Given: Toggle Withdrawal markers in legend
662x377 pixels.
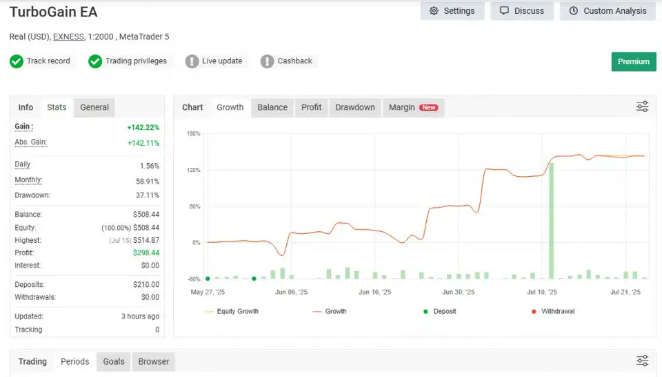Looking at the screenshot, I should [x=552, y=311].
